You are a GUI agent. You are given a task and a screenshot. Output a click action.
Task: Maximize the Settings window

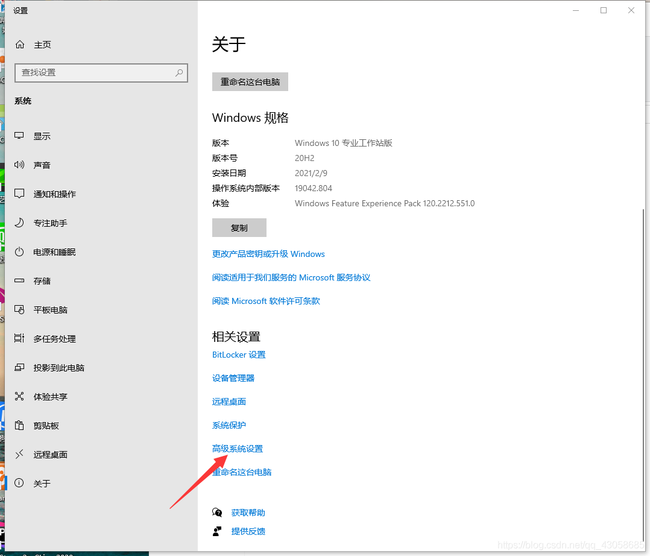coord(604,10)
